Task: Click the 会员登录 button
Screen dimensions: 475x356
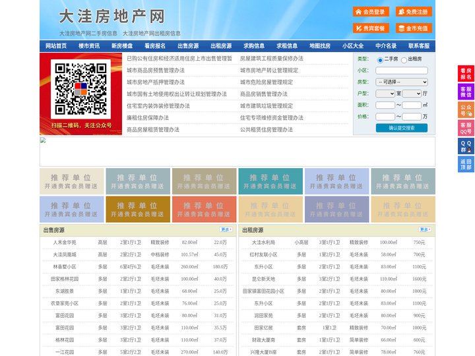Action: coord(371,12)
